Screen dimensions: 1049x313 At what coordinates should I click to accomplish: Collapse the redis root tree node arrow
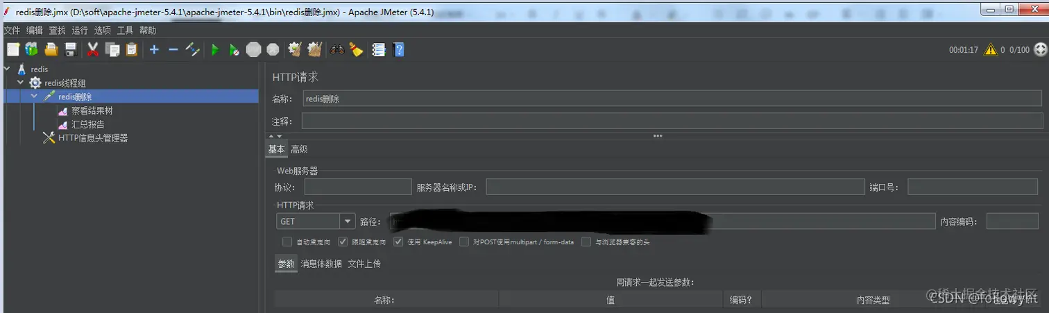coord(7,69)
